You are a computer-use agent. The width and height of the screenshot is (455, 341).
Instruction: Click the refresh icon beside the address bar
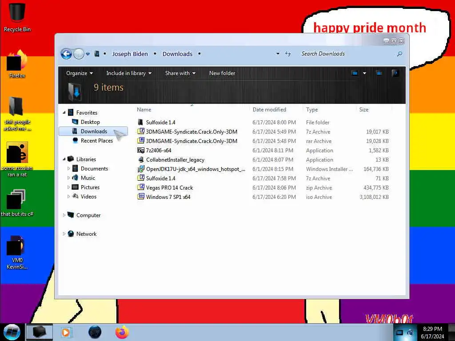288,54
